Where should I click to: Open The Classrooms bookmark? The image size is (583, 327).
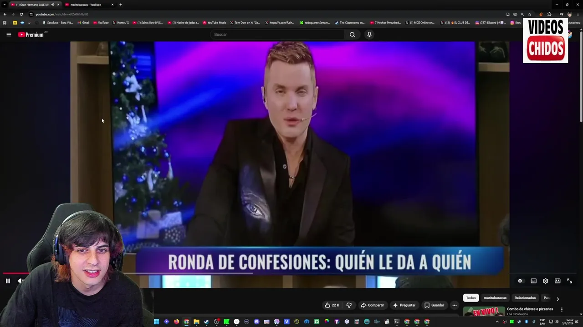tap(350, 23)
